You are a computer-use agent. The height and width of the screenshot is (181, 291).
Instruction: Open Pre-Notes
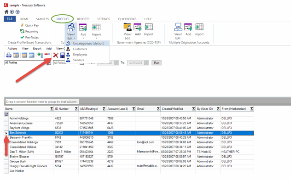click(29, 37)
